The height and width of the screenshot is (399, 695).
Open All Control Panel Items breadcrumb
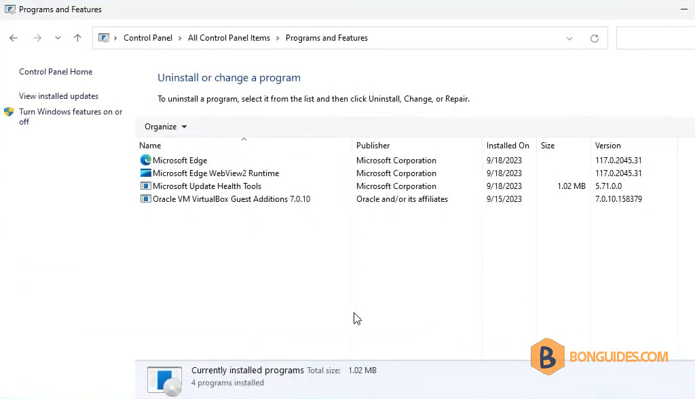[229, 38]
